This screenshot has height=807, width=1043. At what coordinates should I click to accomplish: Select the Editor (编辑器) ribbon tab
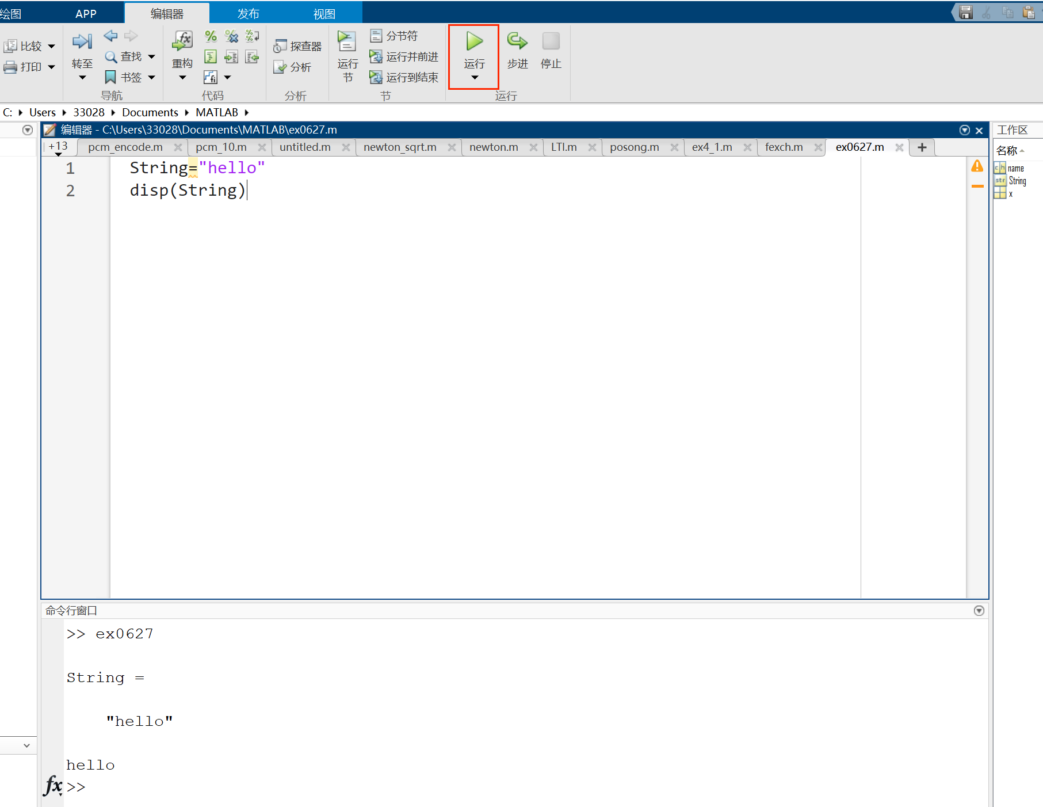click(167, 14)
